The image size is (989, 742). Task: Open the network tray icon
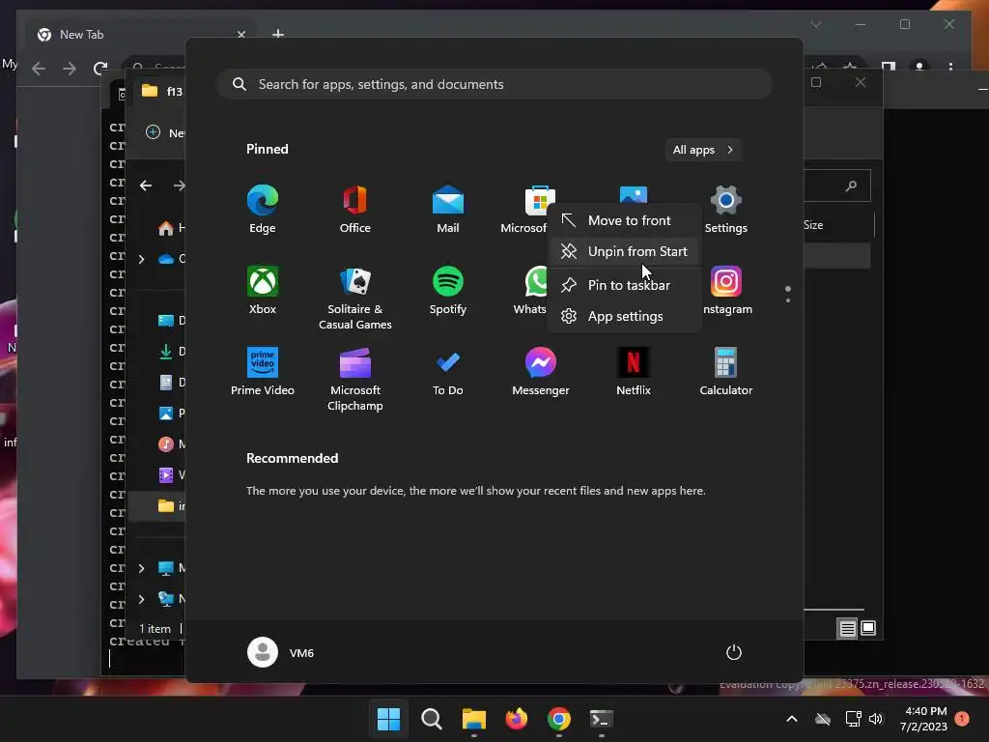point(853,719)
